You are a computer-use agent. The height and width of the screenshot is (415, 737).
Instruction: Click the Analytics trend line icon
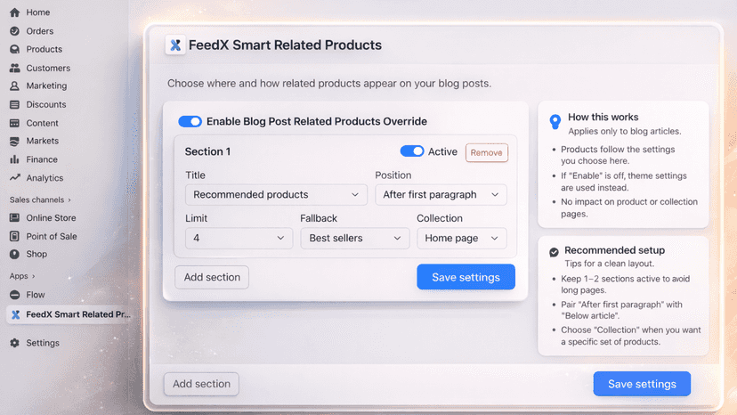(x=14, y=178)
